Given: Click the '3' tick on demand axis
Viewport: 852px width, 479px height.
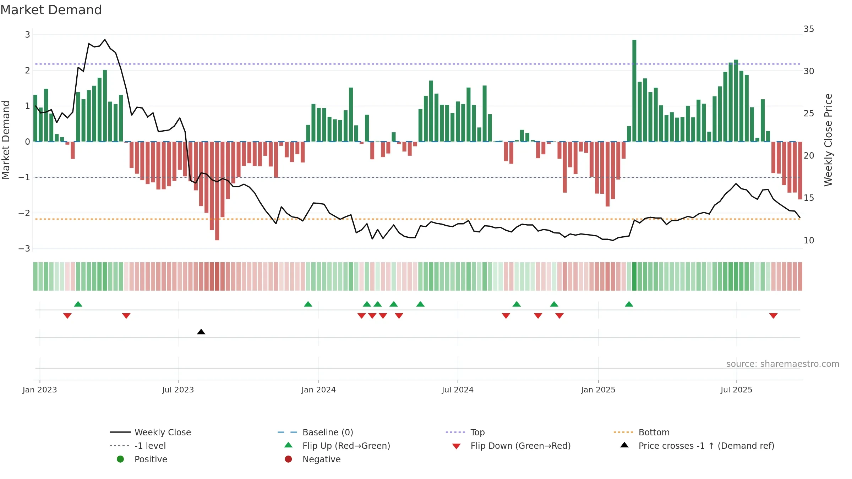Looking at the screenshot, I should 27,35.
